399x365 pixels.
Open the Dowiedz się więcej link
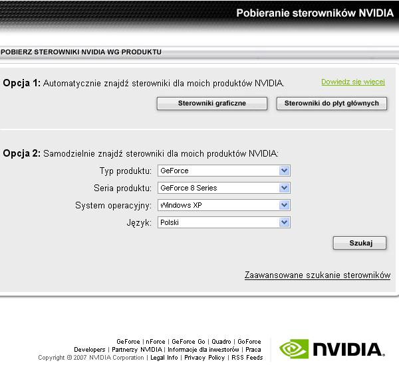[x=353, y=82]
